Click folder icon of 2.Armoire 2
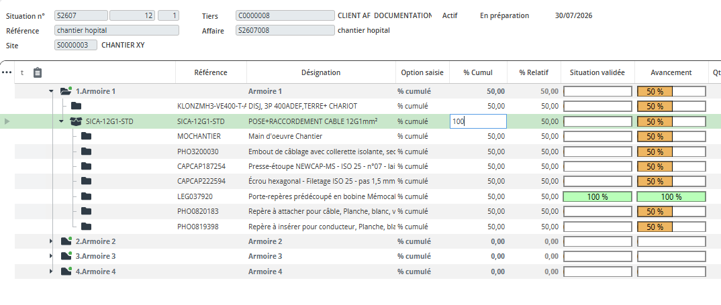 (x=66, y=241)
